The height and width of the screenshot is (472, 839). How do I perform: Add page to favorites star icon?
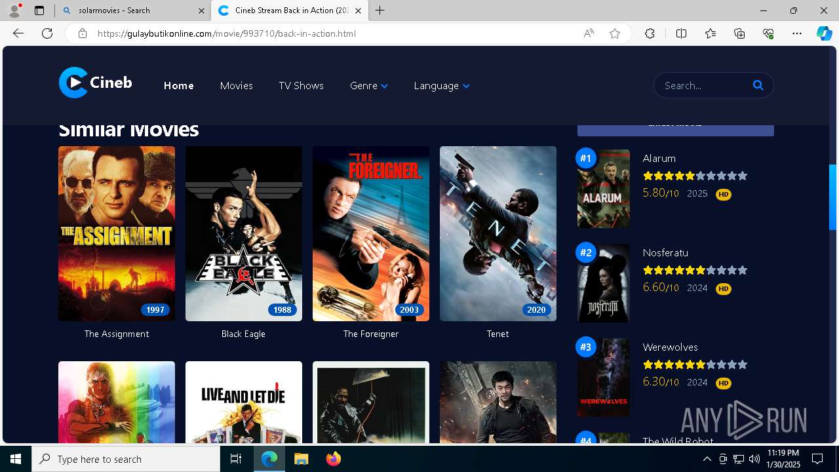(x=615, y=33)
